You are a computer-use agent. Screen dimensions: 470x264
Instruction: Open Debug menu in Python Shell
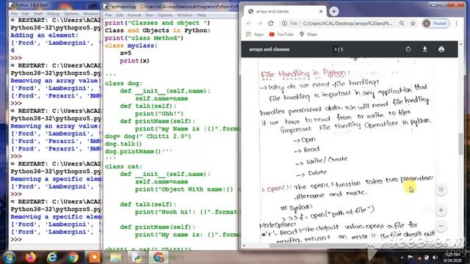click(x=53, y=14)
